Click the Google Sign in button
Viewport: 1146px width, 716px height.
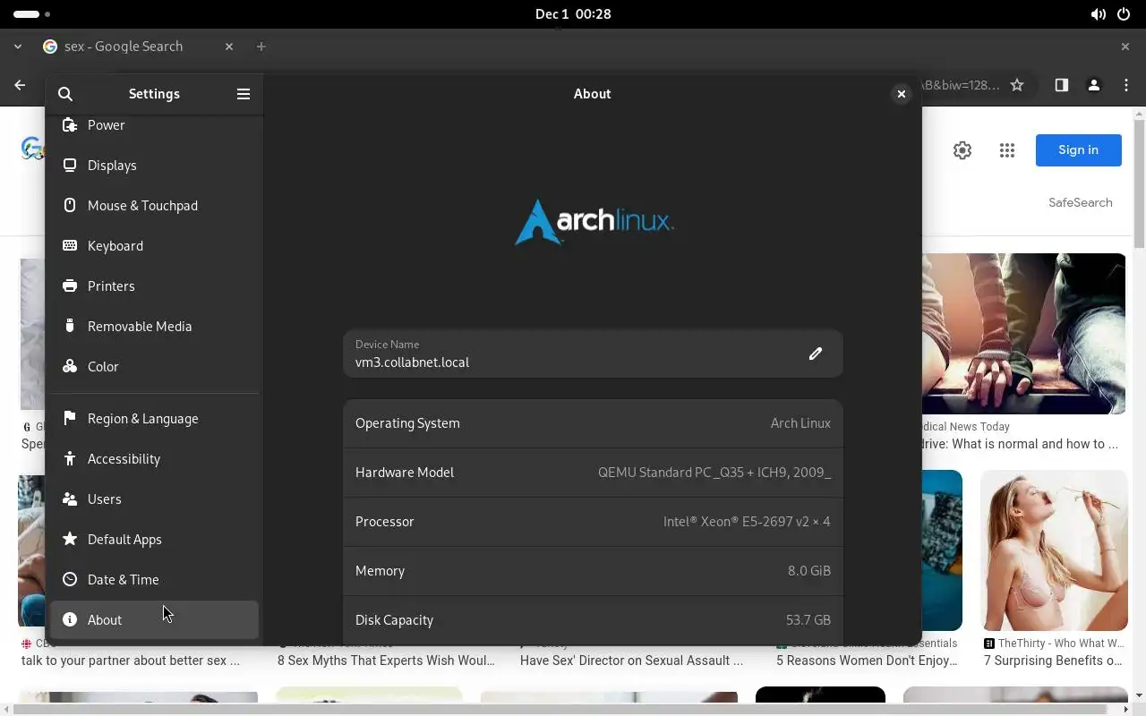pyautogui.click(x=1078, y=150)
